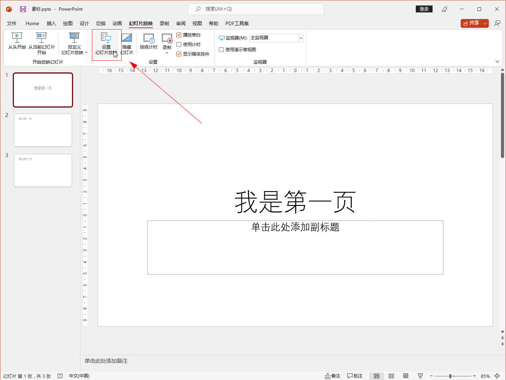506x380 pixels.
Task: Open Custom Slide Show (自定义幻灯片放映)
Action: point(74,43)
